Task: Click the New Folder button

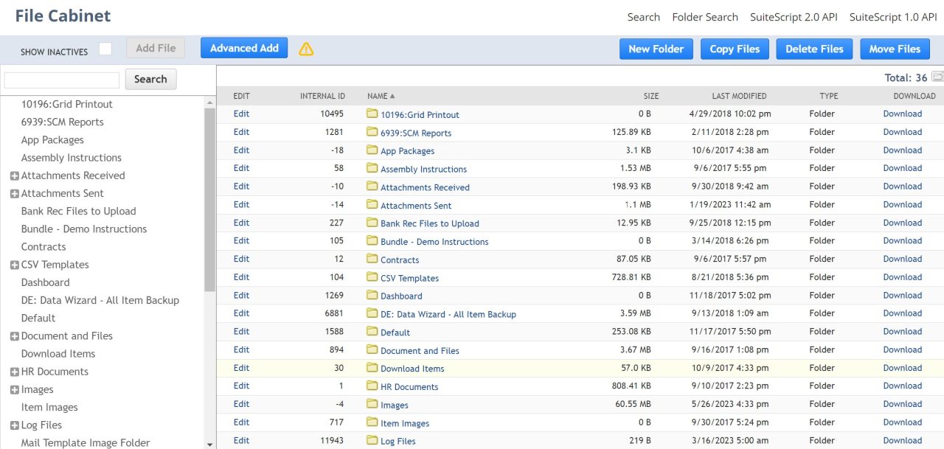Action: tap(656, 49)
